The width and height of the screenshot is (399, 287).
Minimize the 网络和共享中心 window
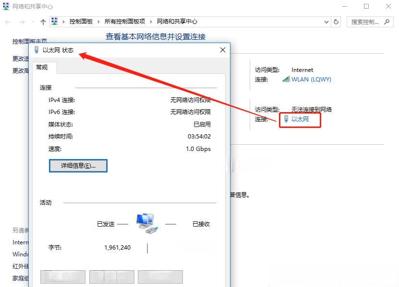tap(345, 6)
